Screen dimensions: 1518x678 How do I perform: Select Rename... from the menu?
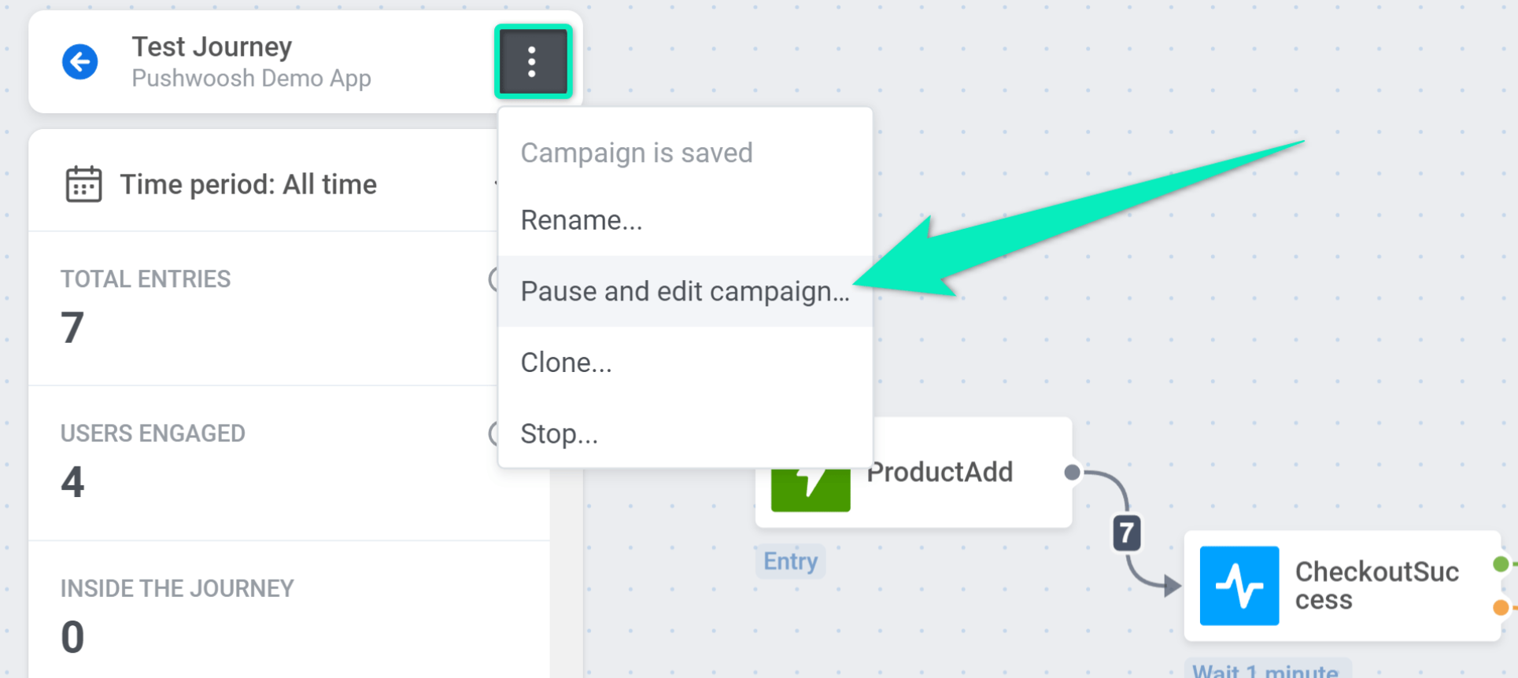coord(582,220)
